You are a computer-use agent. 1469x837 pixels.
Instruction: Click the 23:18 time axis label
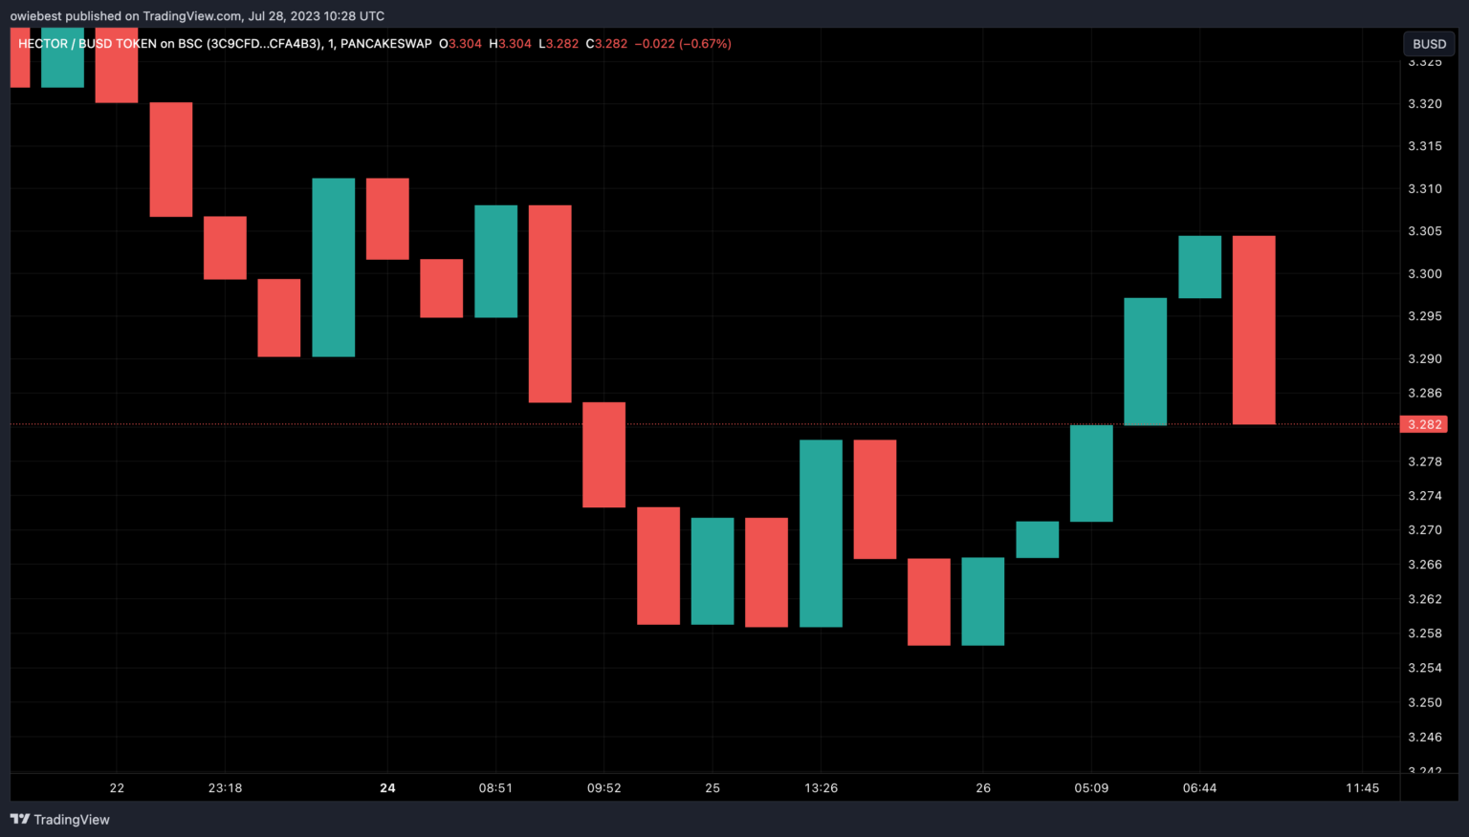tap(225, 788)
